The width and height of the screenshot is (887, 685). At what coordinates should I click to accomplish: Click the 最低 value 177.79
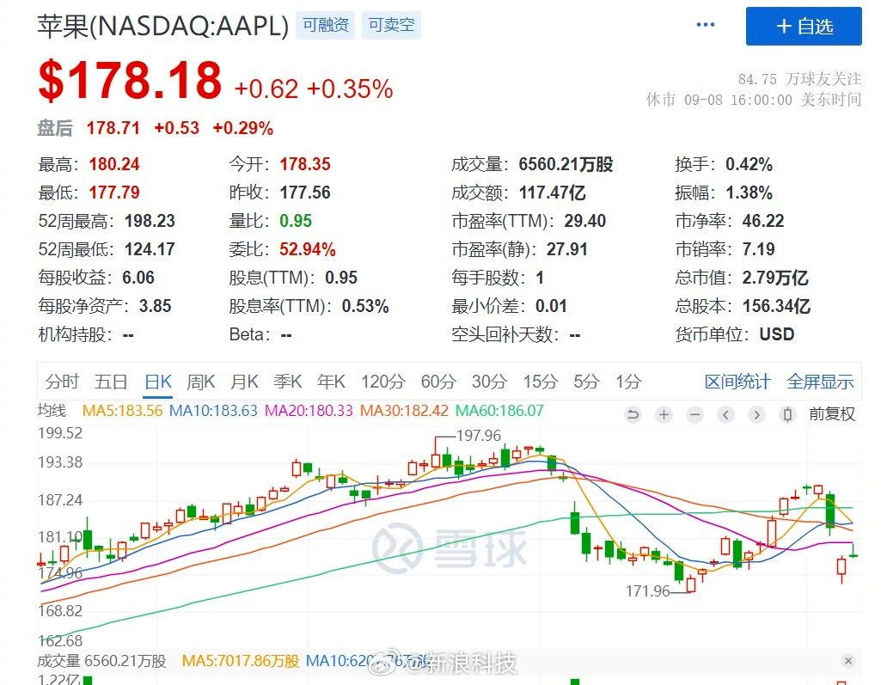tap(114, 193)
